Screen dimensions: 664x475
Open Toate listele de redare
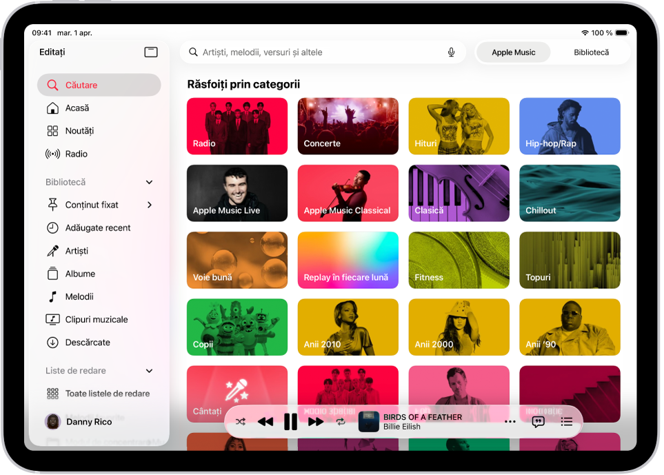pyautogui.click(x=99, y=394)
